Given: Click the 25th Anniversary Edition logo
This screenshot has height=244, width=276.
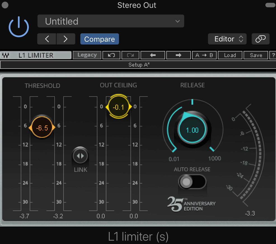Looking at the screenshot, I should tap(191, 204).
